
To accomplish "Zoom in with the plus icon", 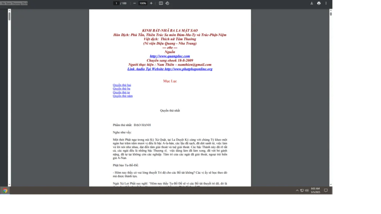I will click(x=151, y=3).
